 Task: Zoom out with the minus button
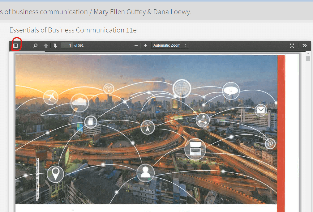coord(136,46)
